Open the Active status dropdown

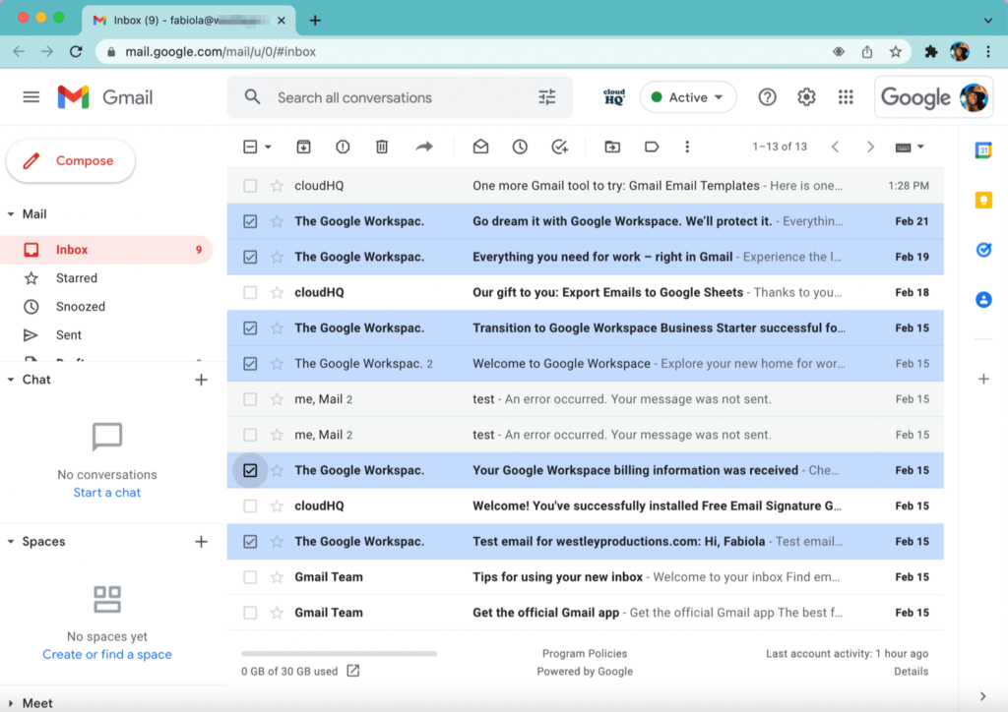pos(688,97)
